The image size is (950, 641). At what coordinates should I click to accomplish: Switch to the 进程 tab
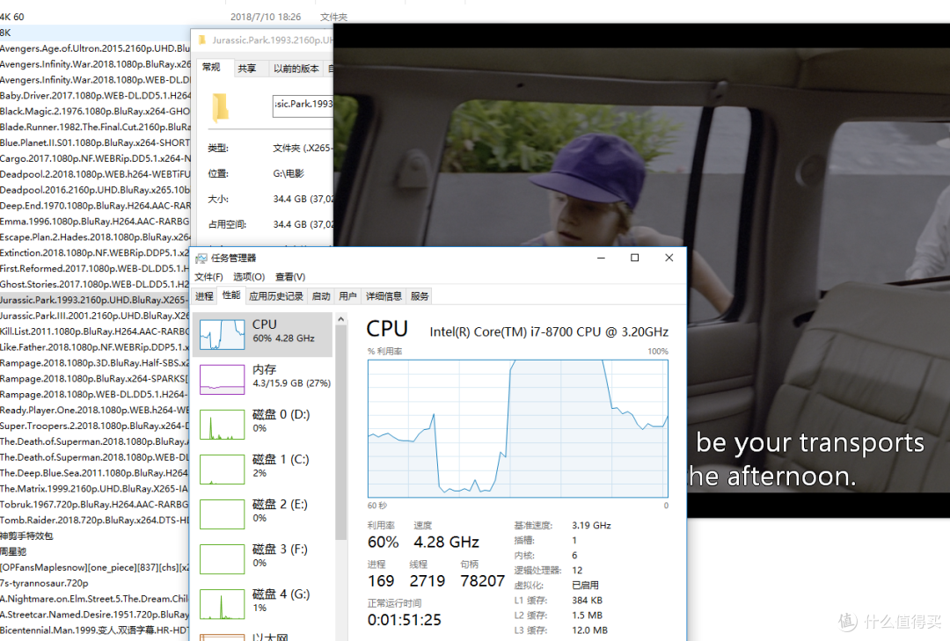(204, 296)
